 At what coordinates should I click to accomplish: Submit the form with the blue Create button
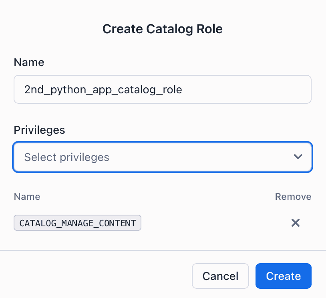[283, 276]
